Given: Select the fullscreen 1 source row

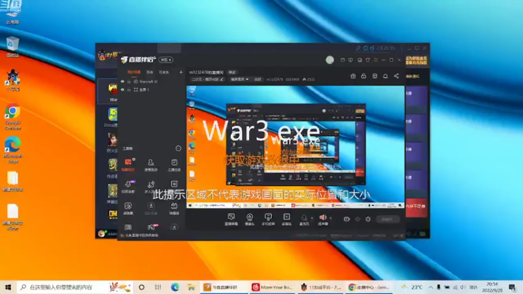Looking at the screenshot, I should pyautogui.click(x=152, y=90).
